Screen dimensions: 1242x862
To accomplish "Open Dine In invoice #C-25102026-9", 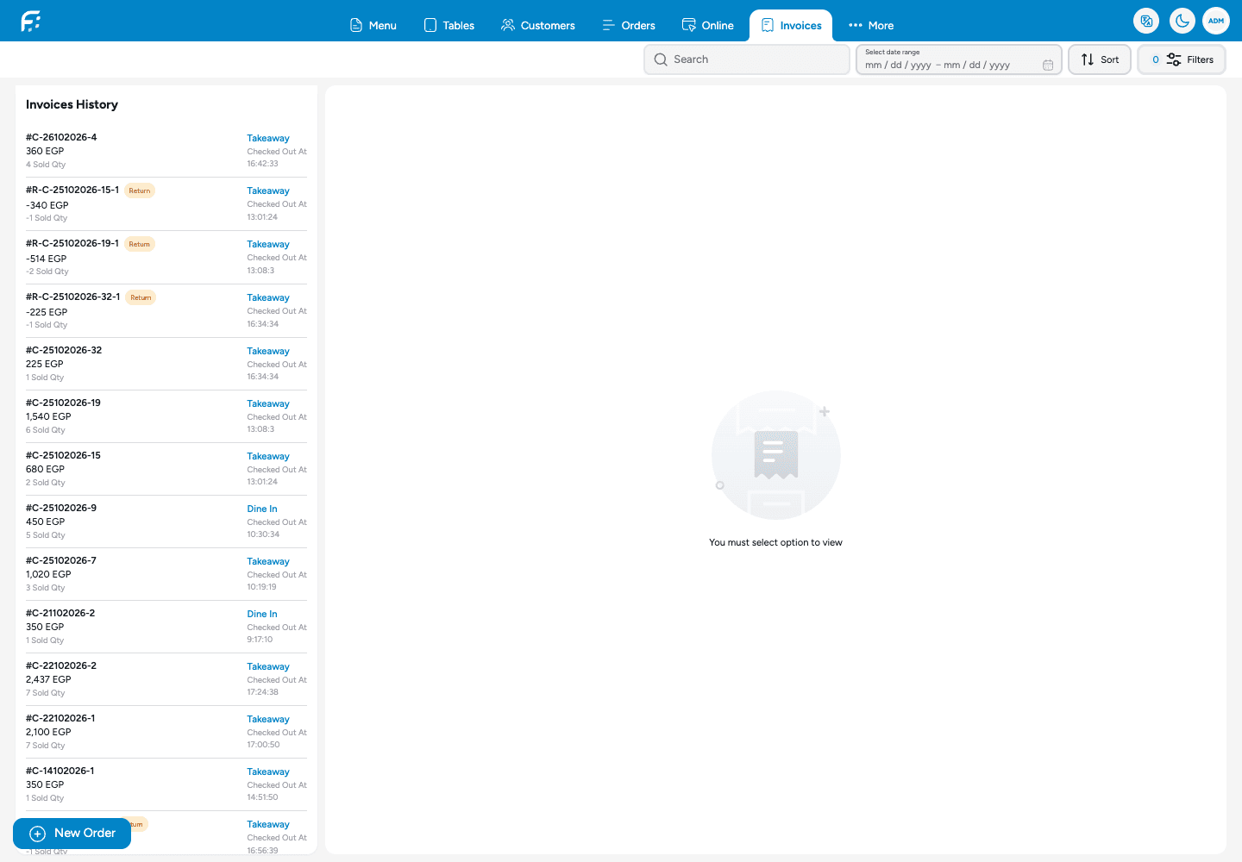I will coord(166,522).
